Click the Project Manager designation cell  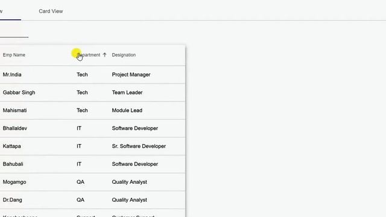(131, 75)
